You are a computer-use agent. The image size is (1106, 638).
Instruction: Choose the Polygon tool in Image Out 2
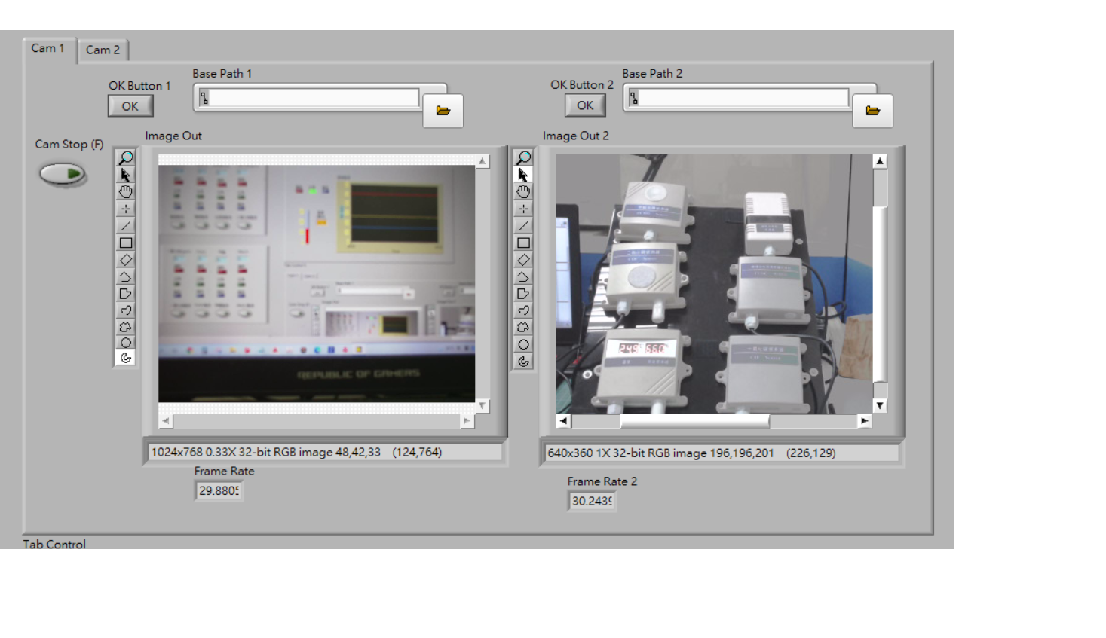(x=523, y=294)
